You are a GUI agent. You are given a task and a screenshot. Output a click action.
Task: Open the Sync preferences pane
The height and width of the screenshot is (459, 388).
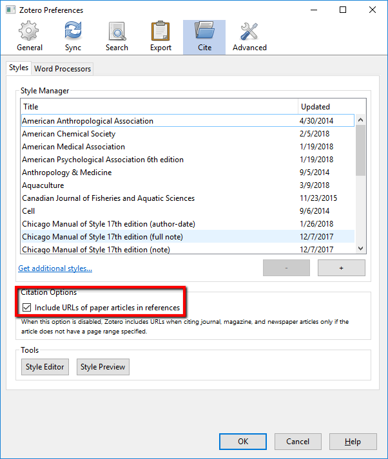click(x=73, y=37)
